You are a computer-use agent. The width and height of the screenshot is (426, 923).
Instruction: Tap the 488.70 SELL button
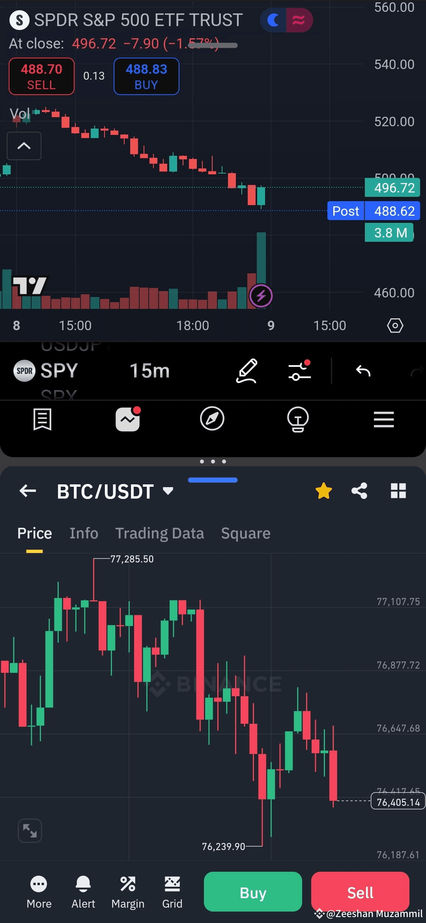pos(41,77)
